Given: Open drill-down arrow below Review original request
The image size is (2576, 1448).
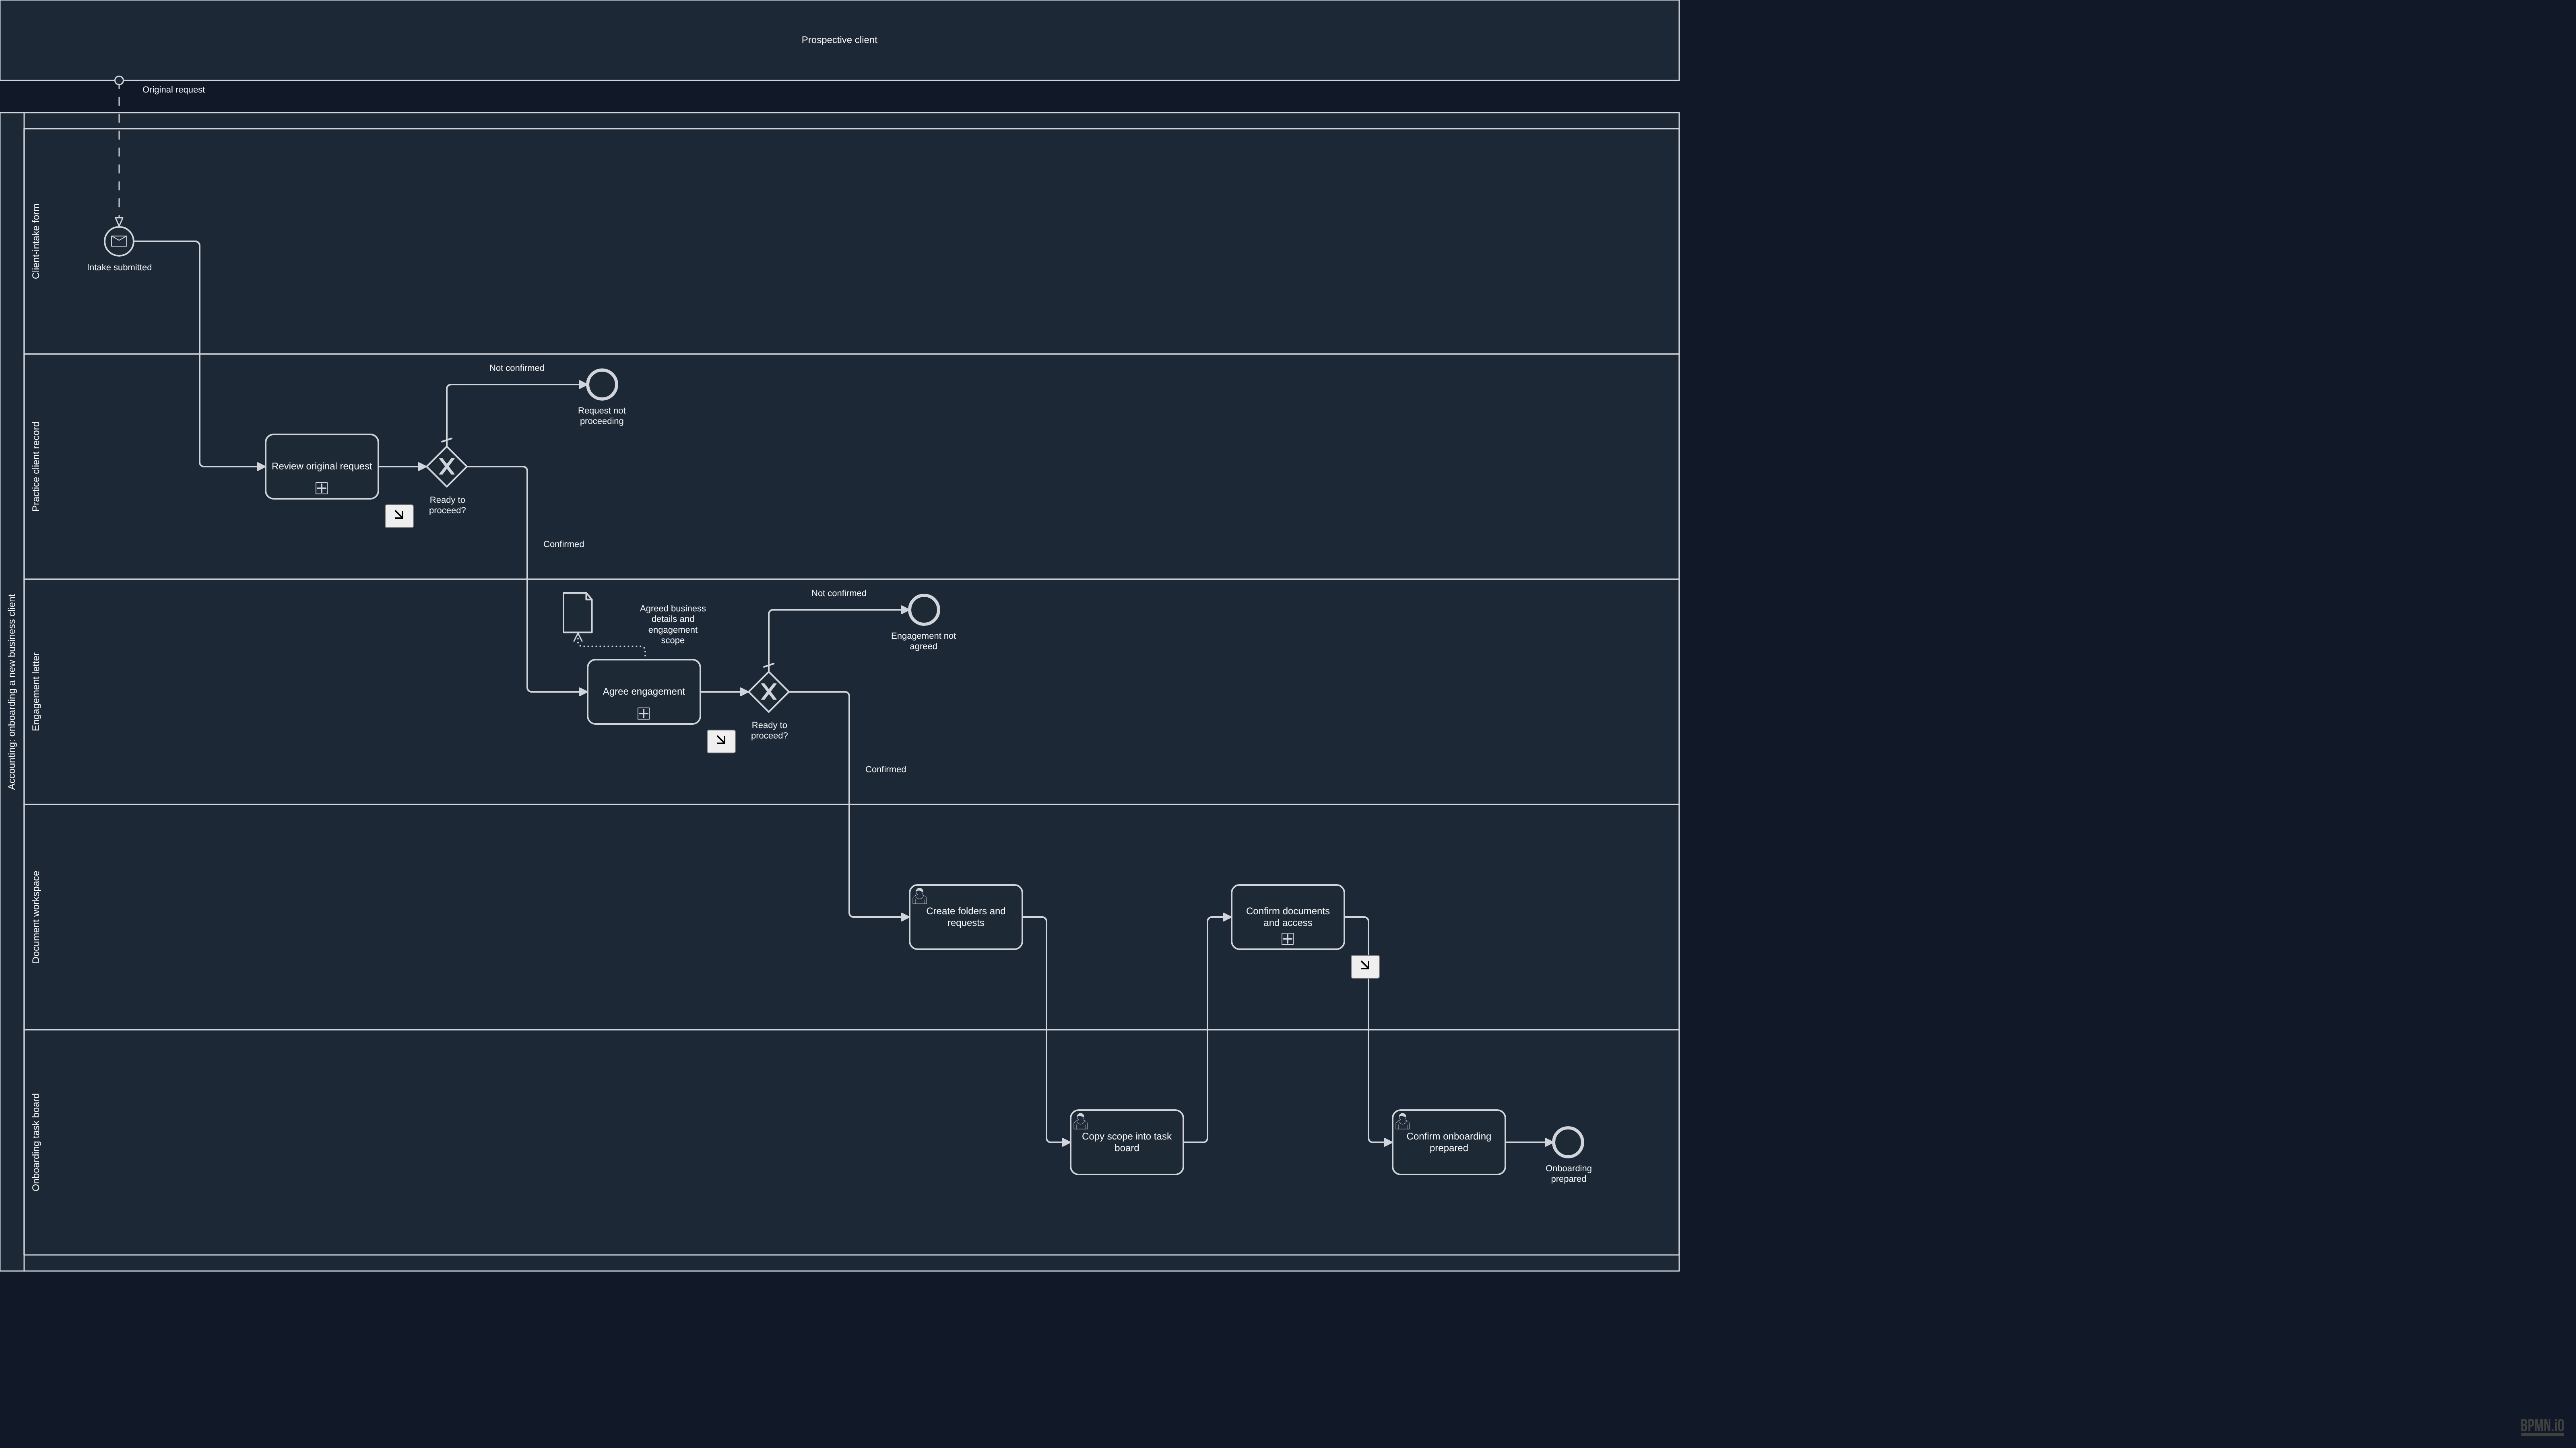Looking at the screenshot, I should tap(399, 516).
